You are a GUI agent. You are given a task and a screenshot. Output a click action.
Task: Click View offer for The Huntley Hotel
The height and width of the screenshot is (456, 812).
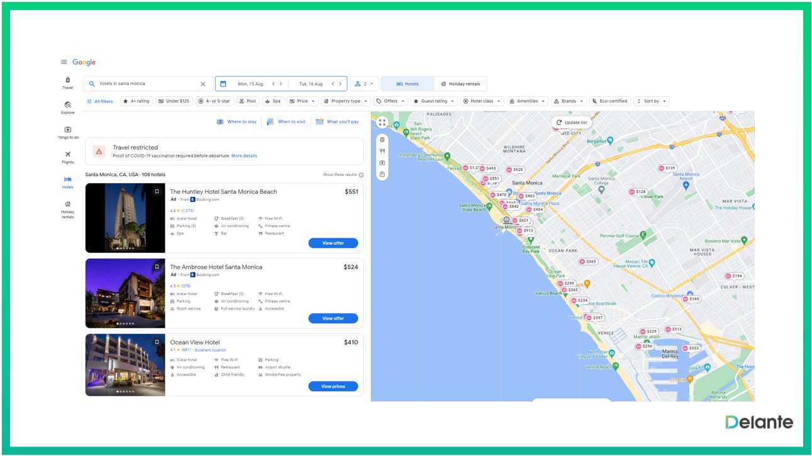(333, 243)
